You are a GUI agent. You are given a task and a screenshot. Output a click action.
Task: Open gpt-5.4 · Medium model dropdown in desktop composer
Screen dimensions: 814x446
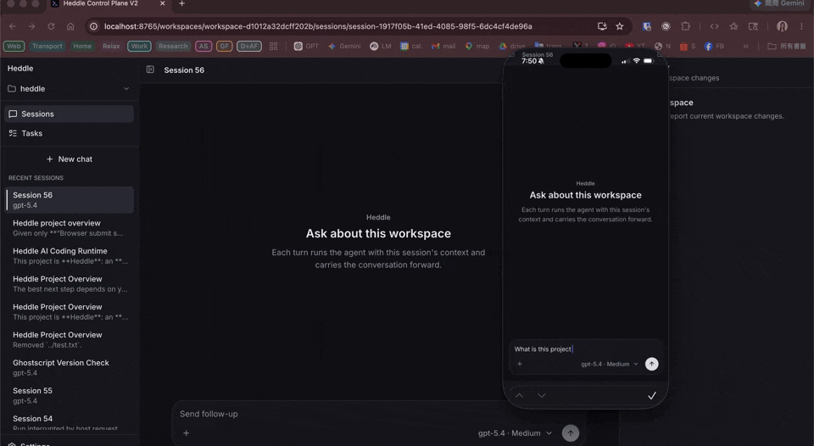coord(515,433)
